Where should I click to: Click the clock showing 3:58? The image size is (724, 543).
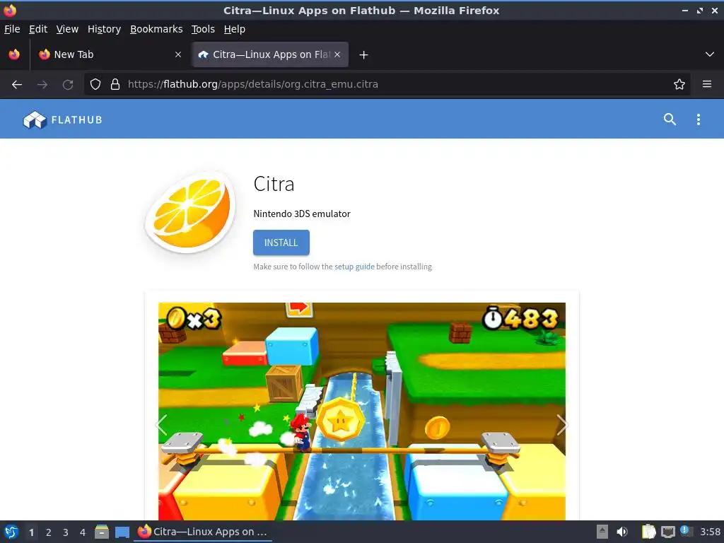710,532
